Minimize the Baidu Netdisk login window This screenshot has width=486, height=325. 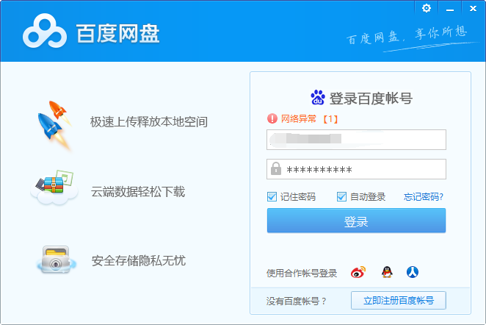point(450,9)
